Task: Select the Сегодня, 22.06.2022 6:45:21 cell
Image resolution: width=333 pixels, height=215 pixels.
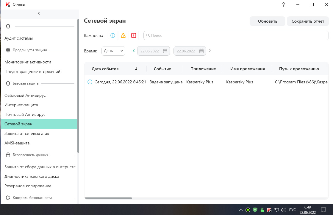Action: [x=120, y=82]
